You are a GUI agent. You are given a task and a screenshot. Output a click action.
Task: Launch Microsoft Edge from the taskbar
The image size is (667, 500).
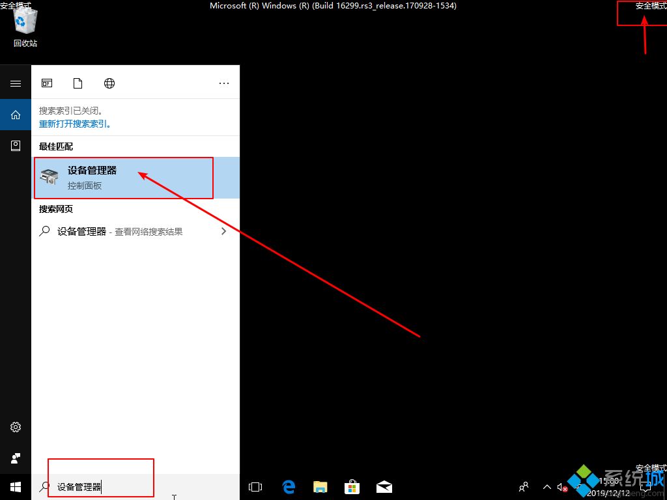289,487
